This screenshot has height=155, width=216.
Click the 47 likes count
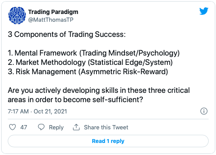pos(24,127)
